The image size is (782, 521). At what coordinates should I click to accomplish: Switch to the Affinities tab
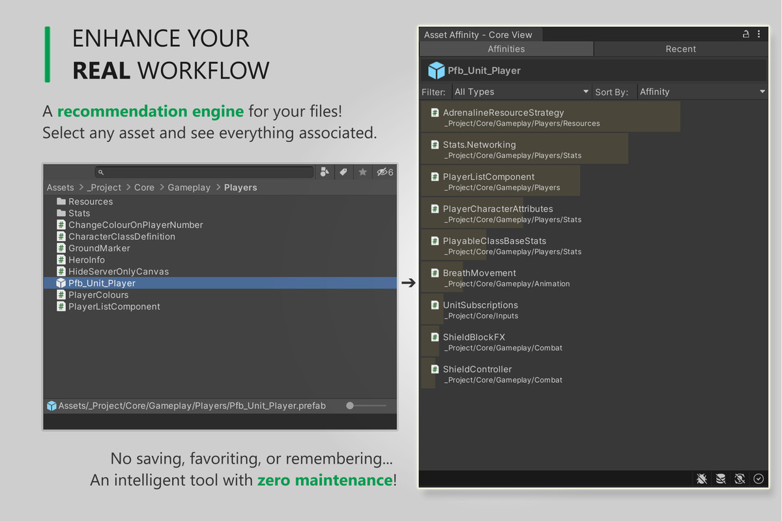pos(506,49)
